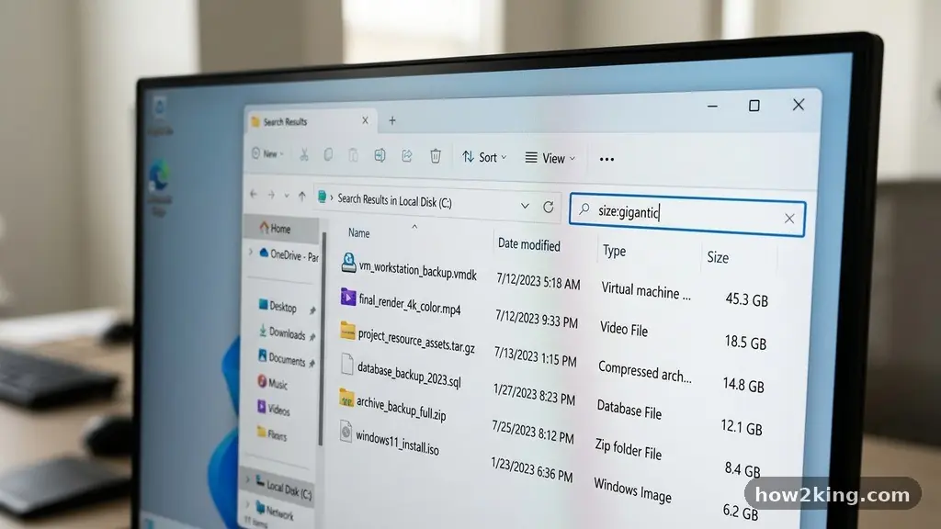Click the 7/13/2023 1:15 PM date cell

point(535,356)
